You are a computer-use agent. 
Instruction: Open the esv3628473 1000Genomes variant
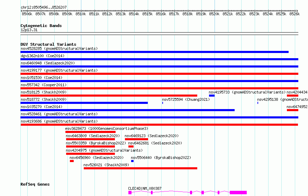[x=107, y=128]
